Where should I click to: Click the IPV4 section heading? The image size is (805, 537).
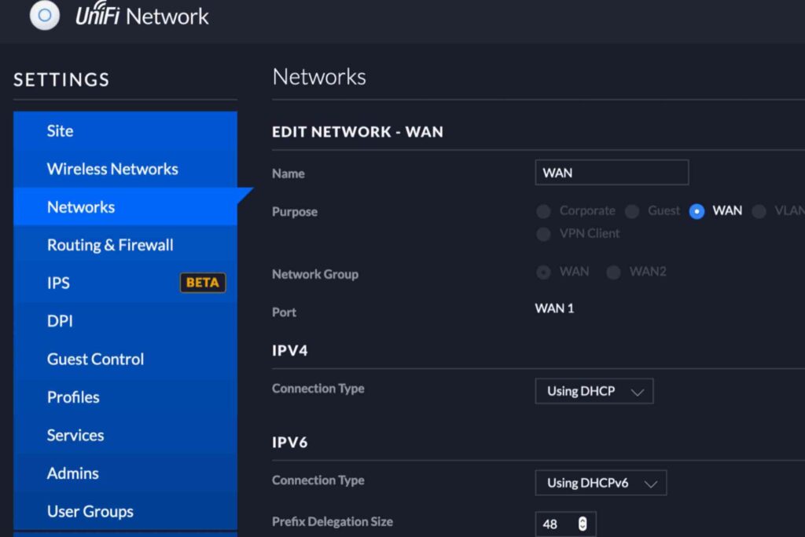tap(290, 350)
